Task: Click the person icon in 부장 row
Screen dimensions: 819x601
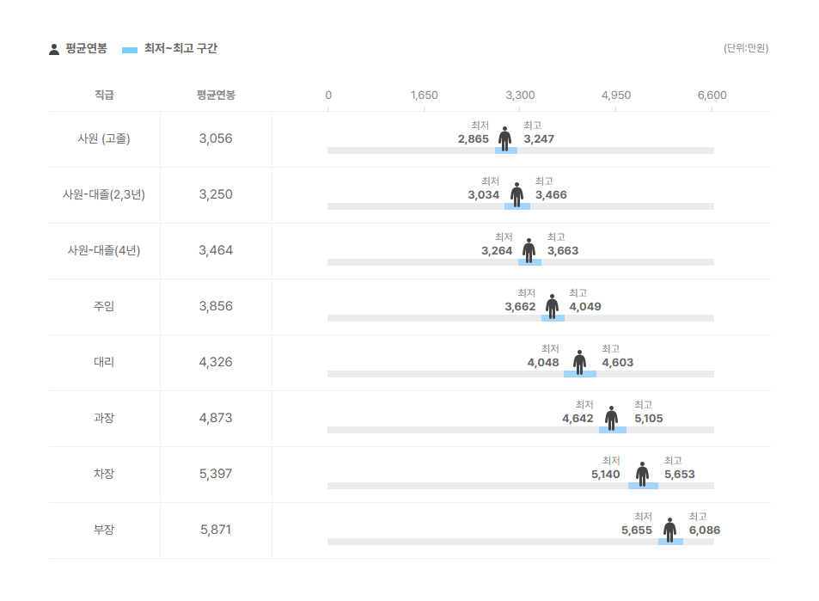Action: (669, 529)
